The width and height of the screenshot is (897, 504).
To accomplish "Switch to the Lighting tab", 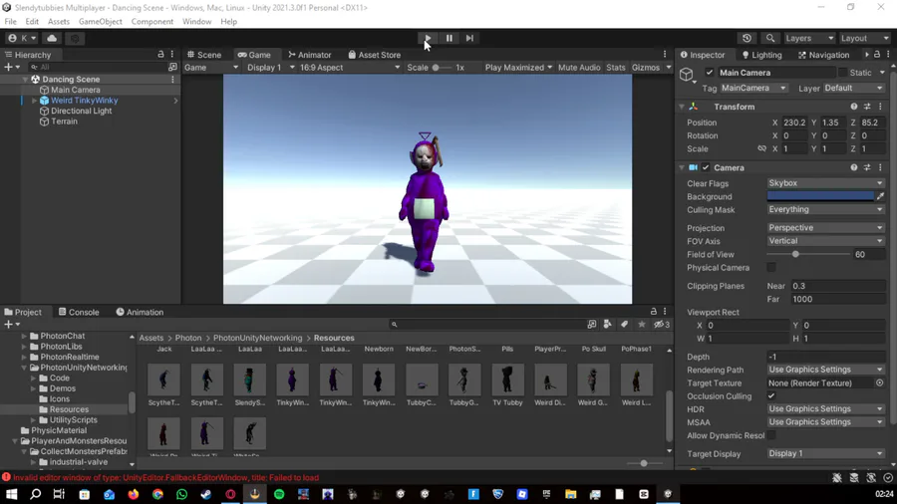I will (x=761, y=55).
